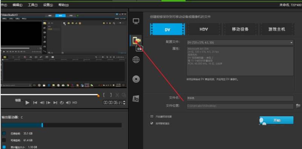Click the 配置文件 label

[x=173, y=42]
